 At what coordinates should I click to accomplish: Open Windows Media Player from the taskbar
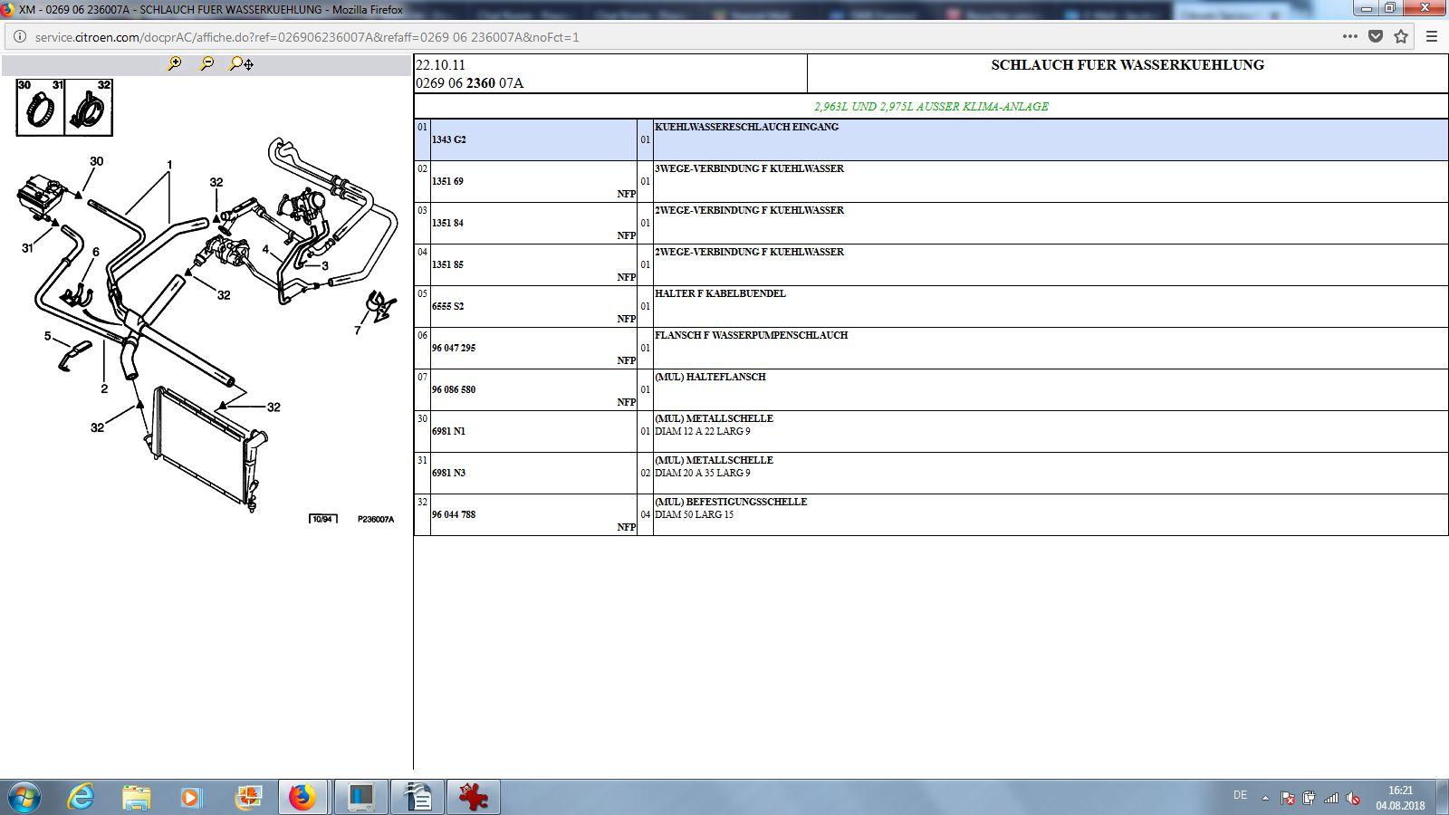[190, 797]
